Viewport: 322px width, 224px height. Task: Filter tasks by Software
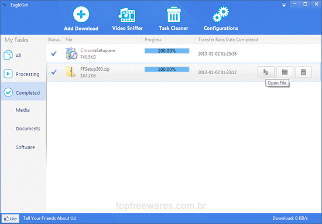pyautogui.click(x=25, y=147)
